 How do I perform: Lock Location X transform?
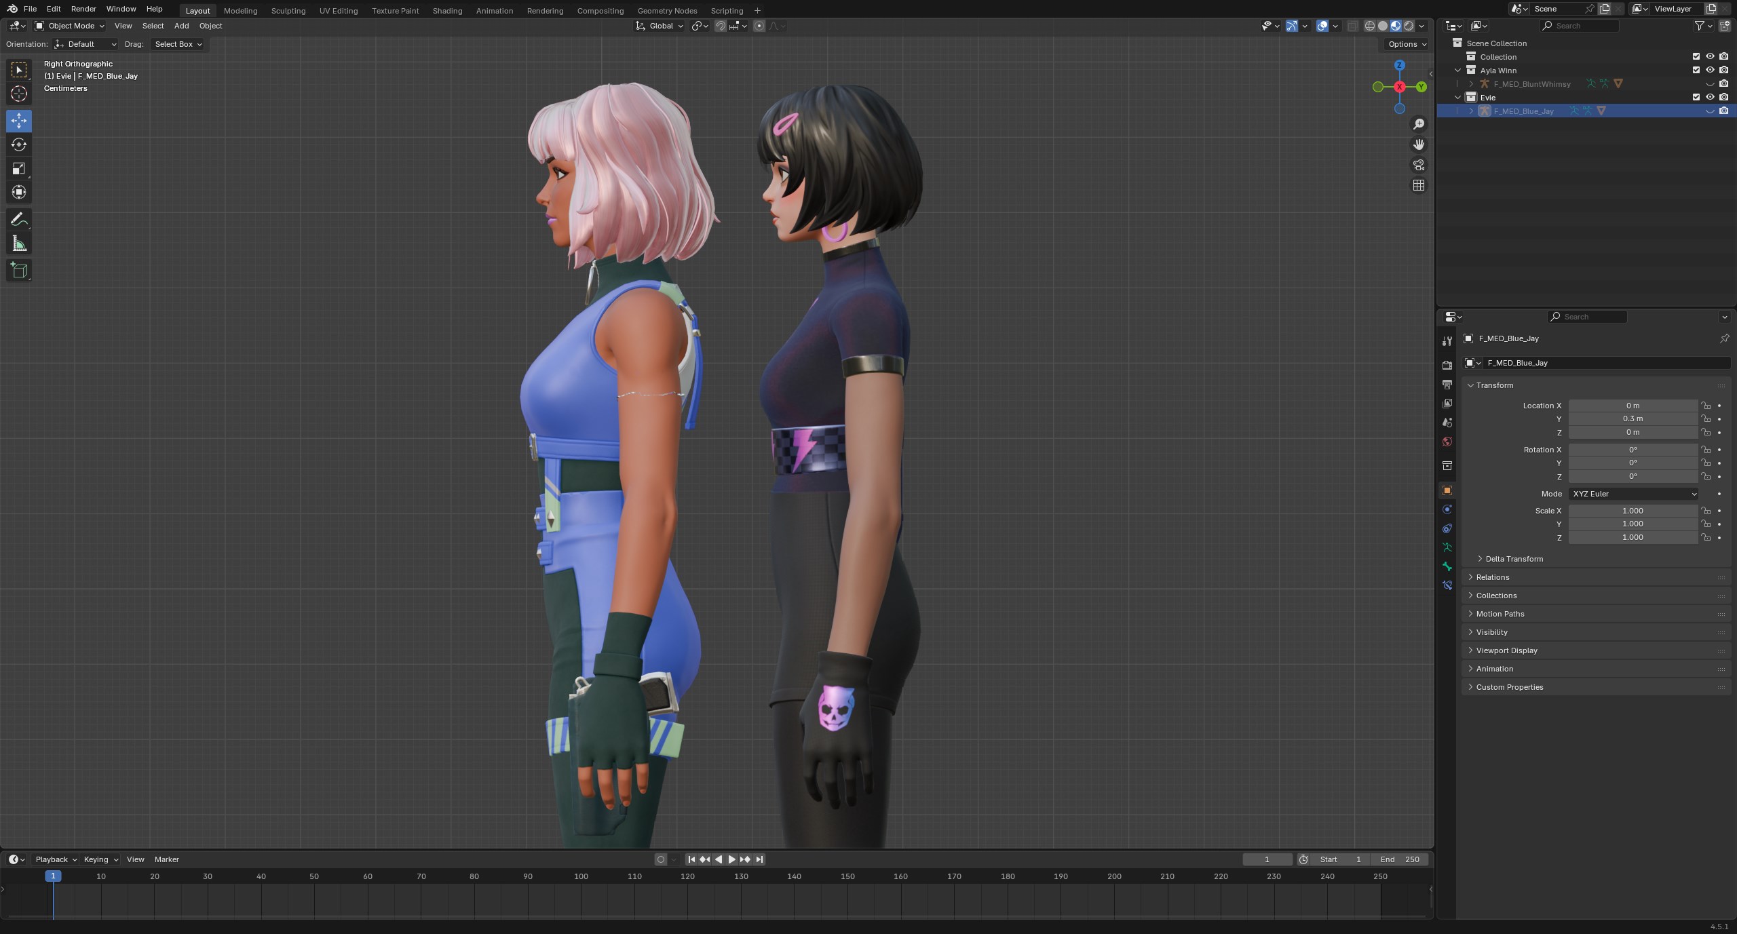(x=1706, y=406)
